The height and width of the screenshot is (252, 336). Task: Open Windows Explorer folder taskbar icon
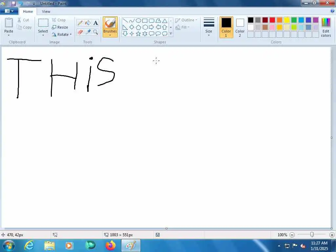coord(50,246)
